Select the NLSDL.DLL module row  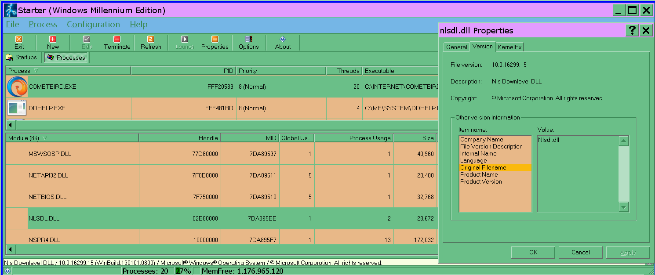pos(221,218)
